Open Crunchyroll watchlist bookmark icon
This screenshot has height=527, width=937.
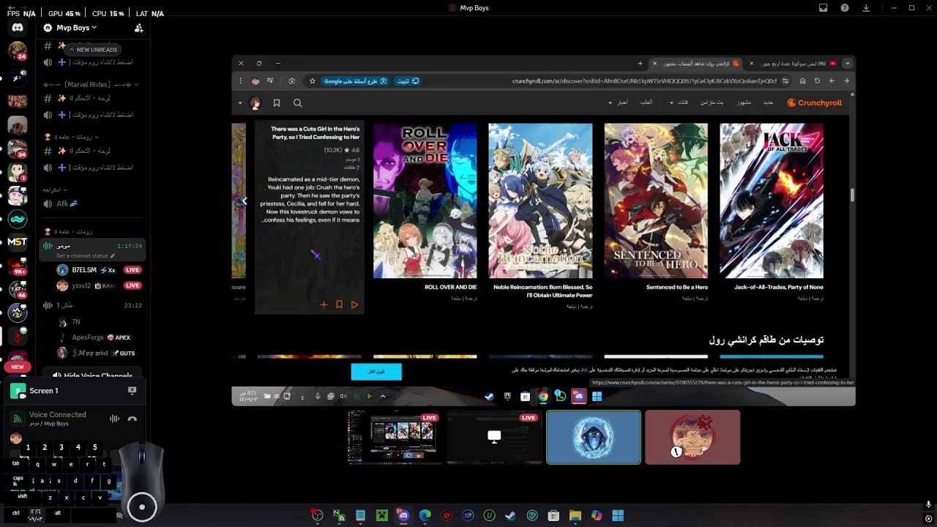click(277, 103)
